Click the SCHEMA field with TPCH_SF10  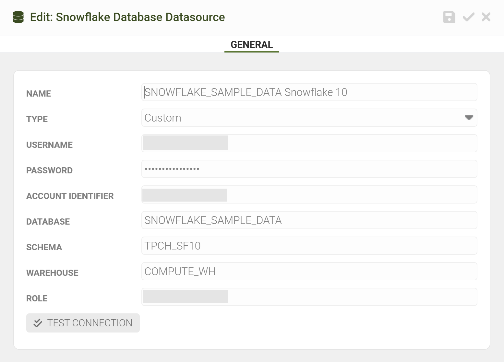coord(309,246)
